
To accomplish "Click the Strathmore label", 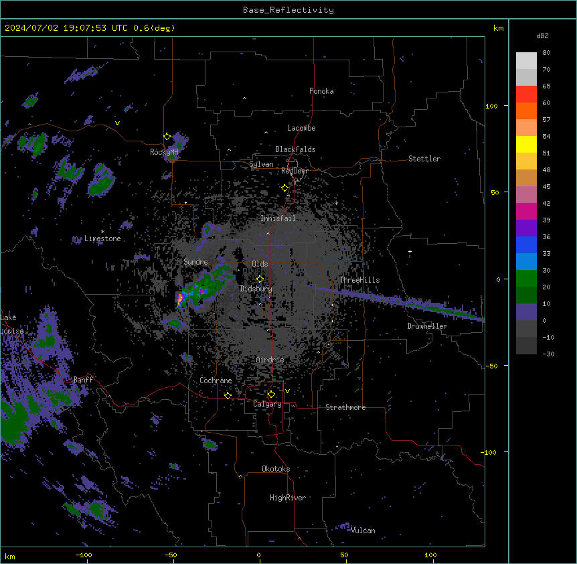I will [x=345, y=407].
